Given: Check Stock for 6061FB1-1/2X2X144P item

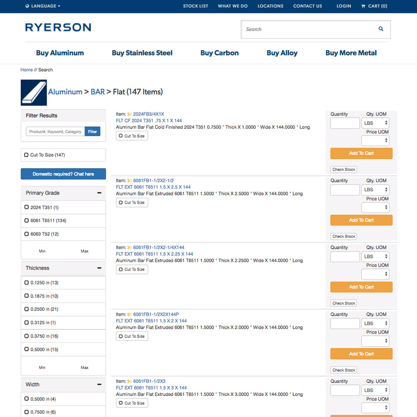Looking at the screenshot, I should pos(344,370).
